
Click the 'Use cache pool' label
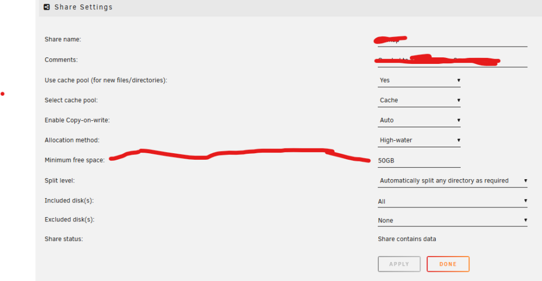pyautogui.click(x=106, y=81)
